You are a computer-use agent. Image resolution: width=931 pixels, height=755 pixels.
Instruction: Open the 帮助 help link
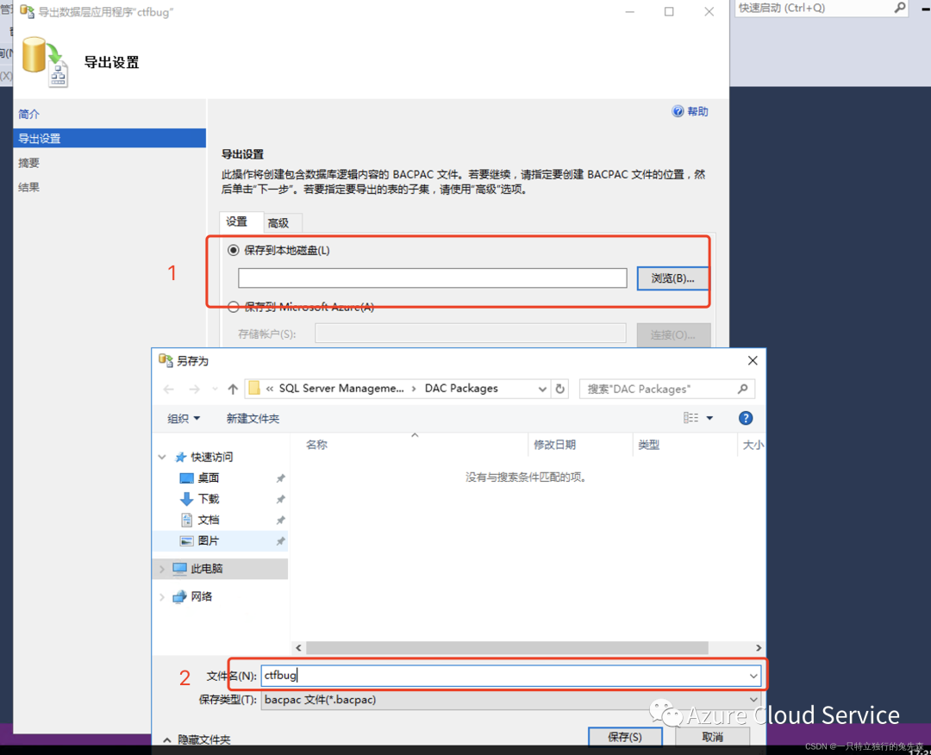click(x=697, y=111)
